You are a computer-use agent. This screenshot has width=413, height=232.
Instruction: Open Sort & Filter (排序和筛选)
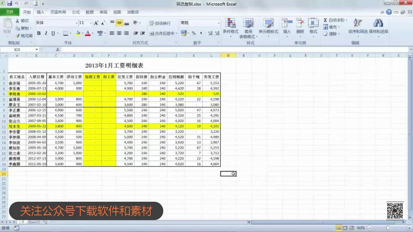point(358,28)
